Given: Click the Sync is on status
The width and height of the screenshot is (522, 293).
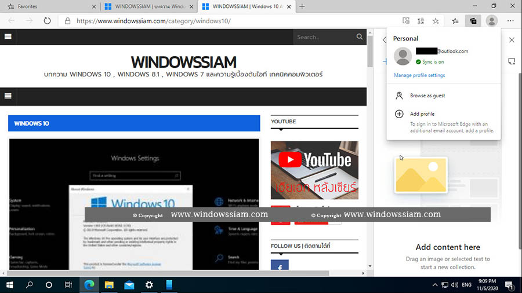Looking at the screenshot, I should point(430,62).
